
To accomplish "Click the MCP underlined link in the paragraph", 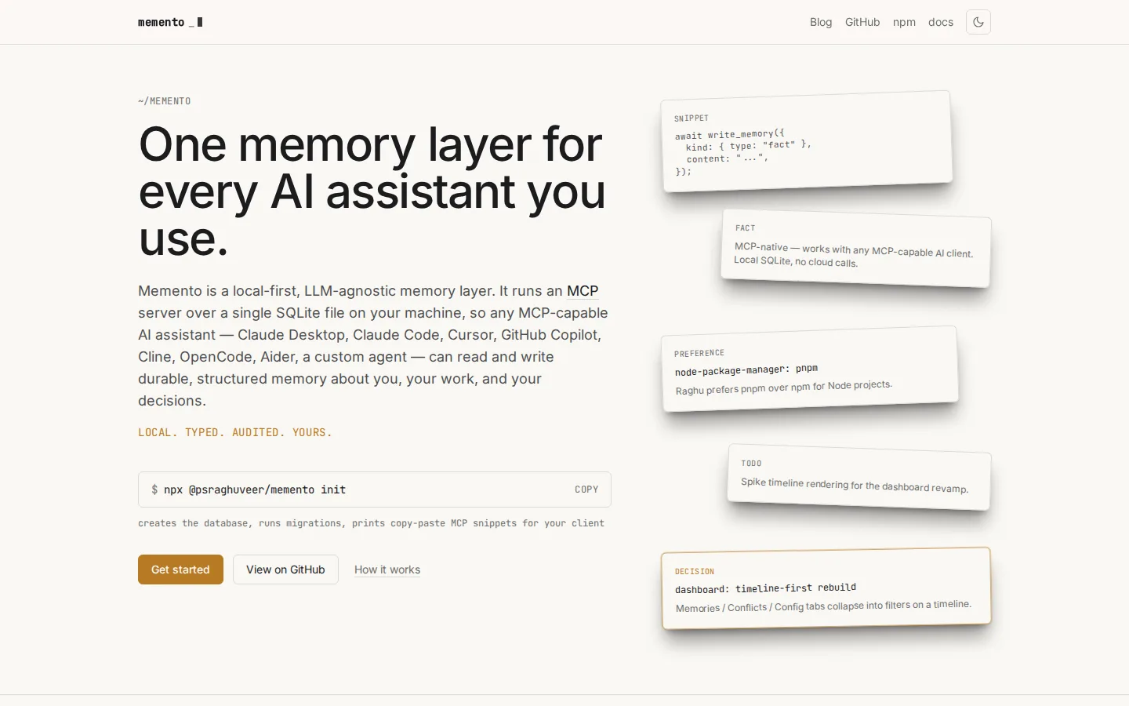I will 583,291.
